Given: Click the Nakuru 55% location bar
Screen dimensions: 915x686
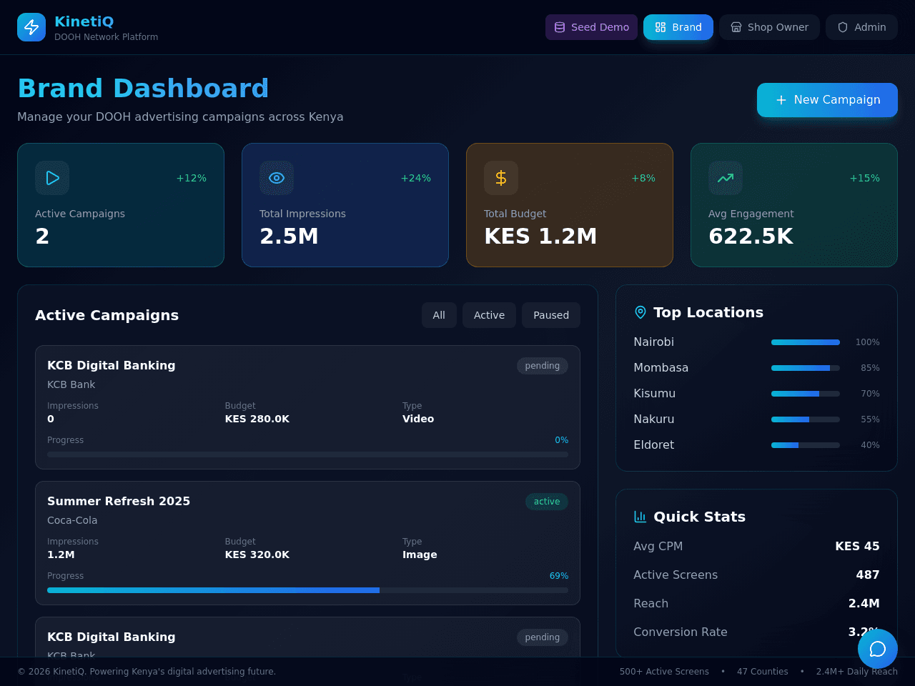Looking at the screenshot, I should pos(806,419).
